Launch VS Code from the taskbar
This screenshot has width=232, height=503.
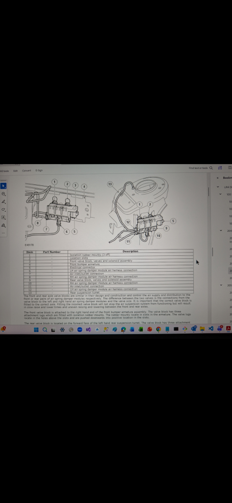(211, 329)
